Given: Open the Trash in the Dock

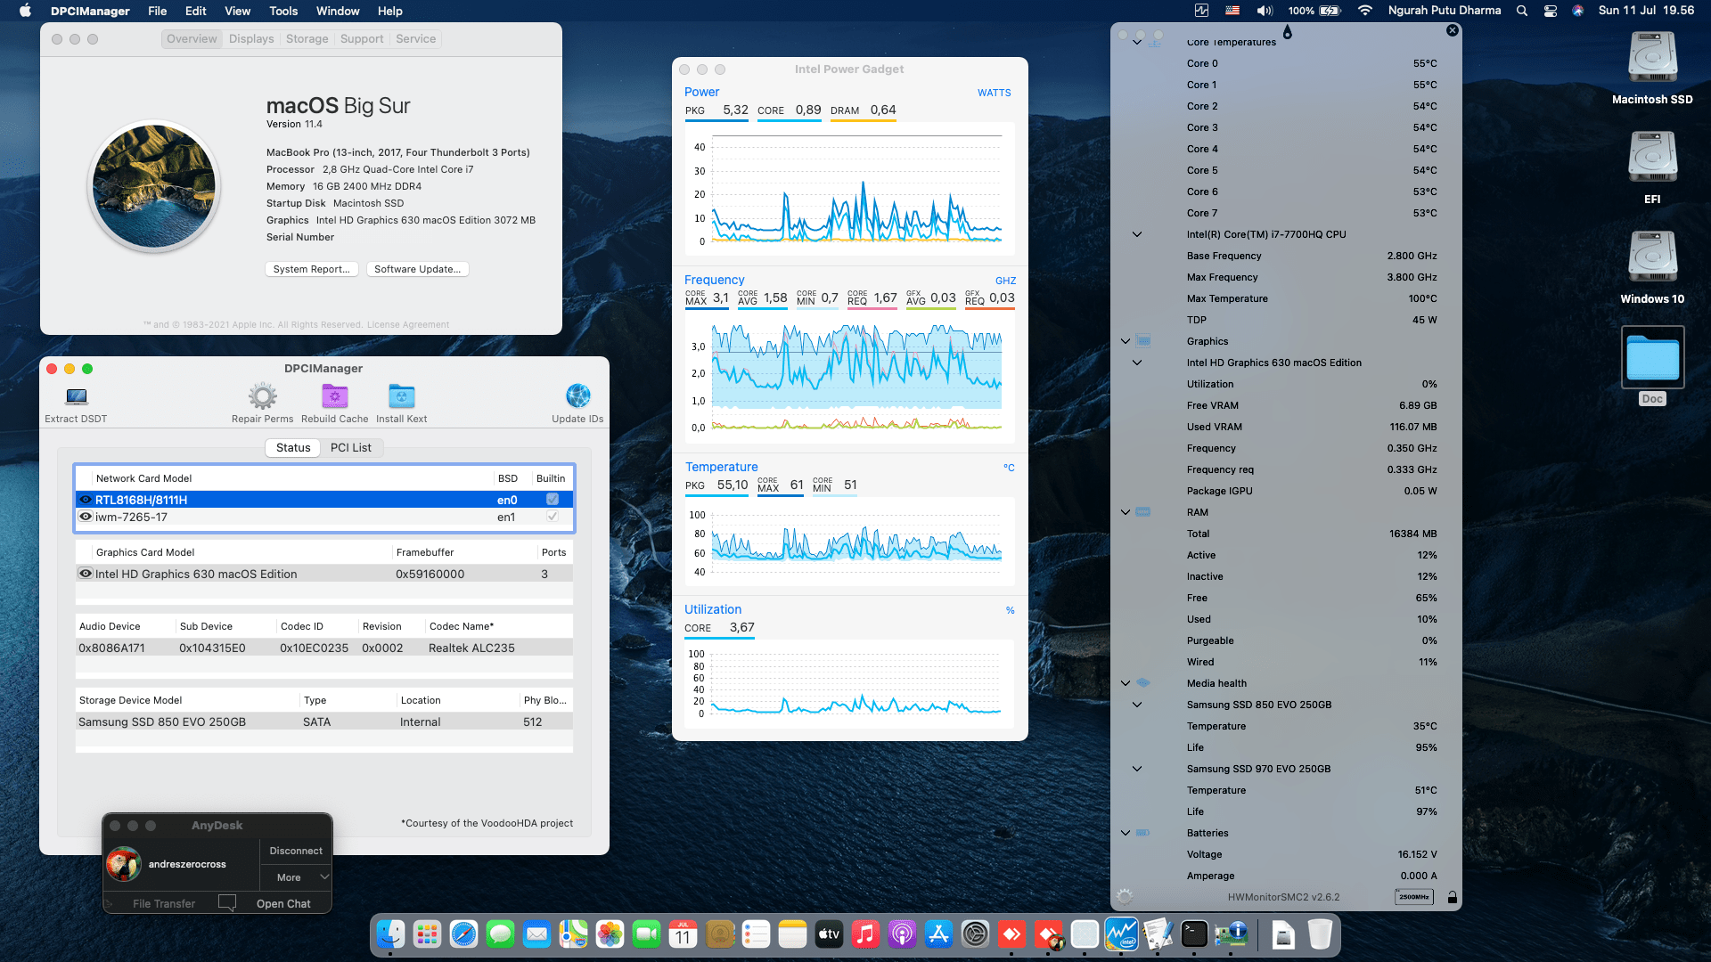Looking at the screenshot, I should (x=1320, y=933).
